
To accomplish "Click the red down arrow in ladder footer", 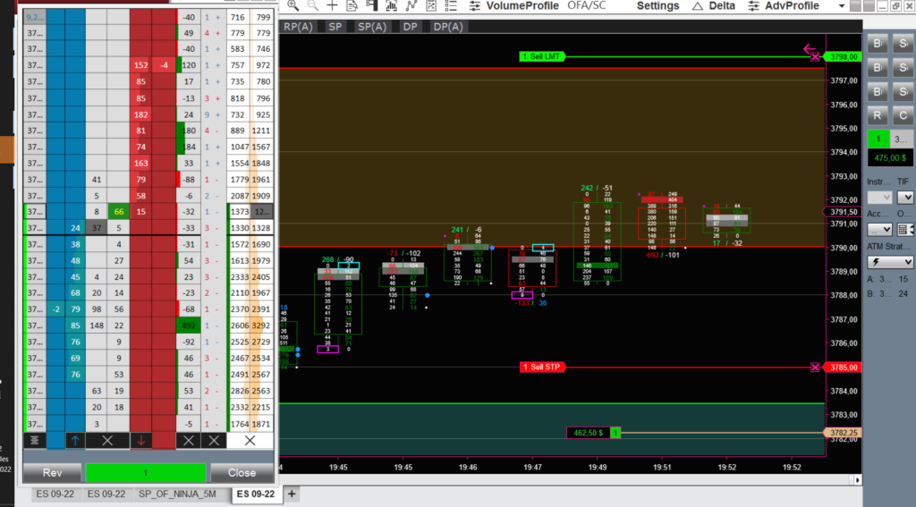I will 140,441.
